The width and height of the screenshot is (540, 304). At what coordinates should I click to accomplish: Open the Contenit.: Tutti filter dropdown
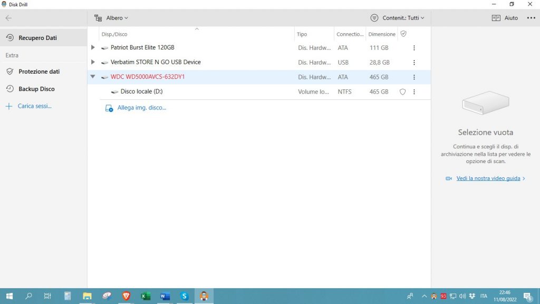[x=398, y=18]
